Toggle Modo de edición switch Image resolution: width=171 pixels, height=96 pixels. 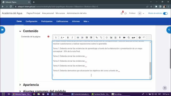165,13
